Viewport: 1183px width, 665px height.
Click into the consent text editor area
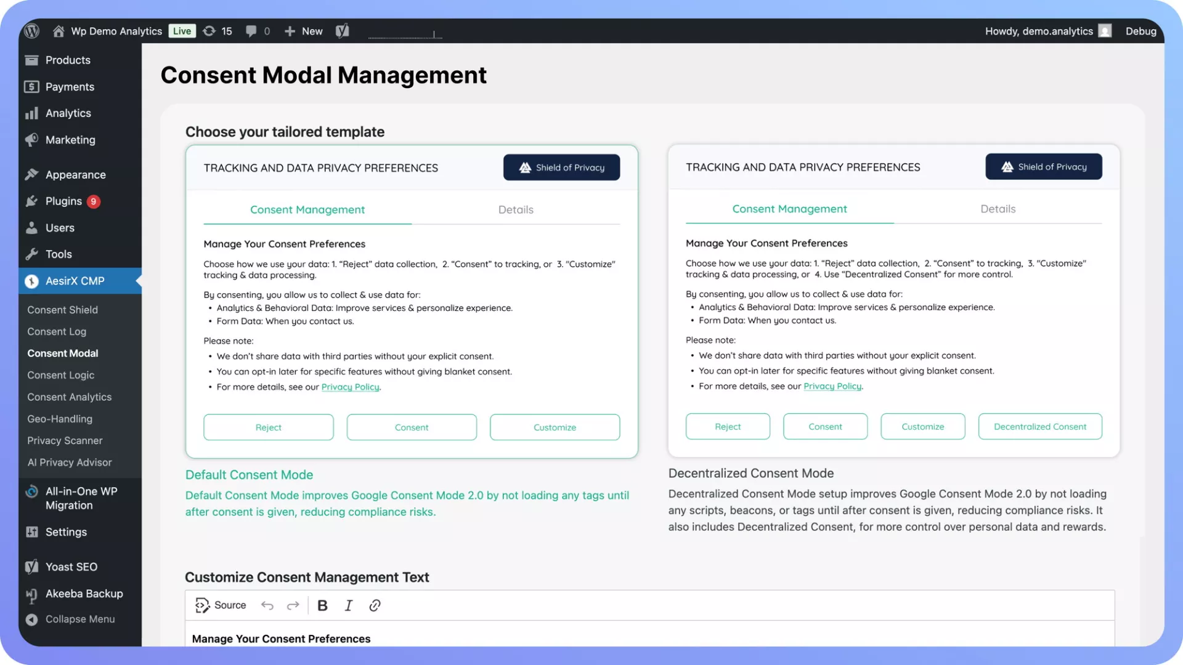[x=649, y=638]
